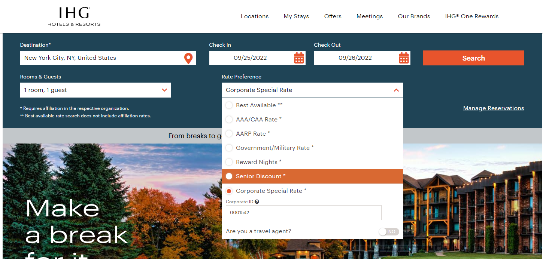The width and height of the screenshot is (543, 259).
Task: Open the Check Out calendar icon
Action: pyautogui.click(x=403, y=58)
